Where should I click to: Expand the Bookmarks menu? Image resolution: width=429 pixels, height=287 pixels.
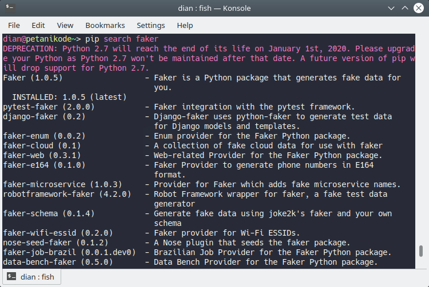(105, 25)
